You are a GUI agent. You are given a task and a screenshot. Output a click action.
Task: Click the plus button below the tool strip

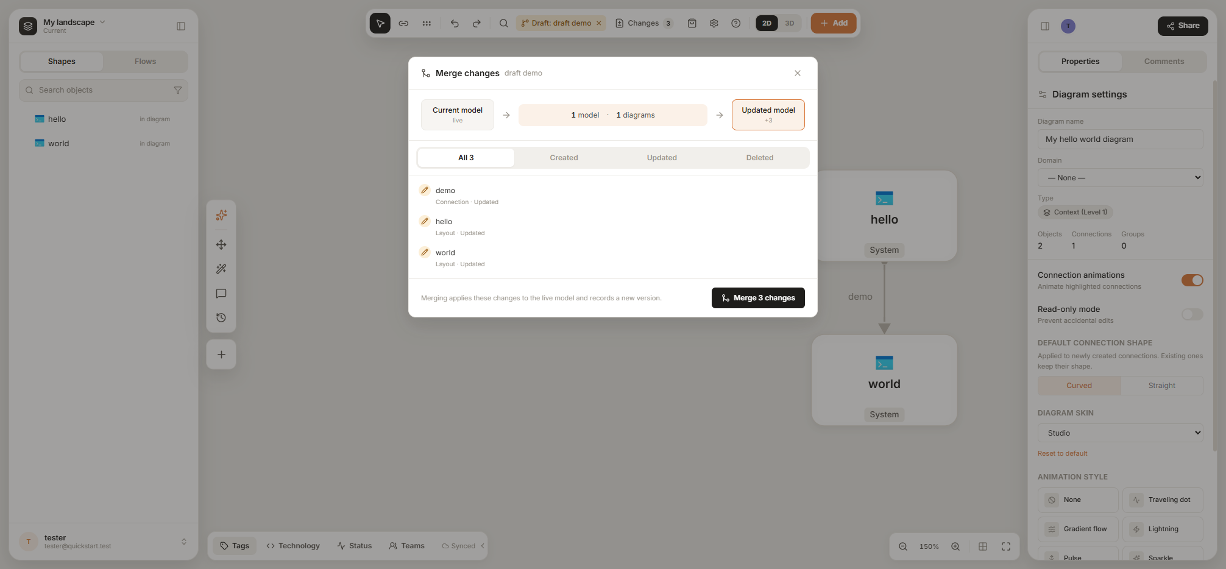(x=221, y=355)
